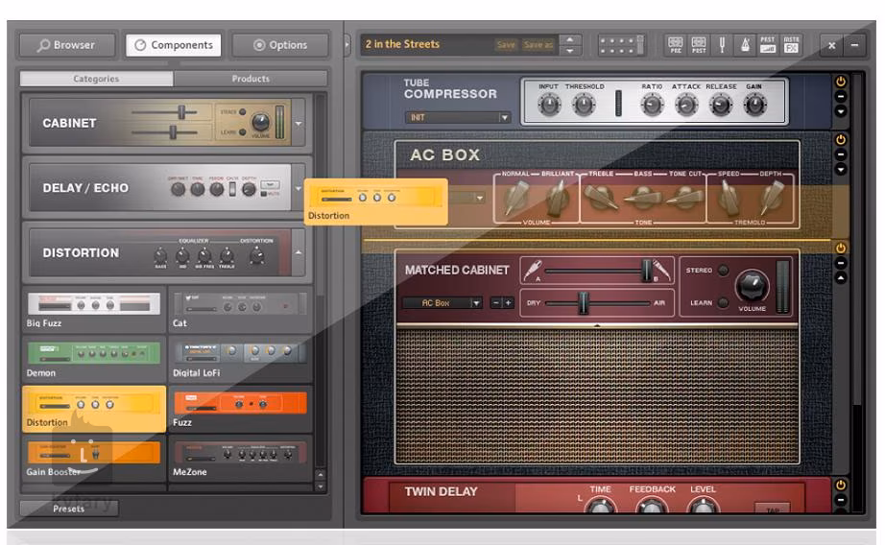
Task: Toggle the MSTR FX toolbar icon
Action: point(792,45)
